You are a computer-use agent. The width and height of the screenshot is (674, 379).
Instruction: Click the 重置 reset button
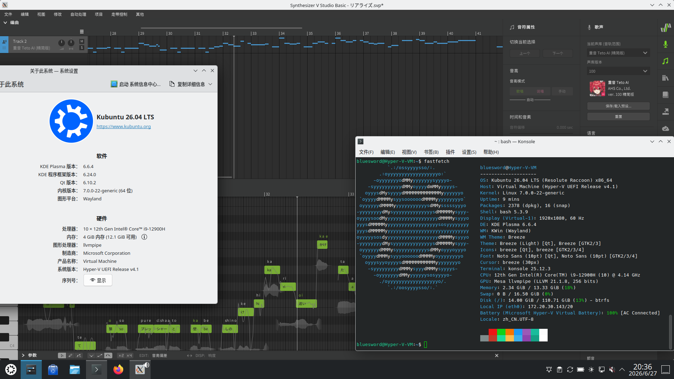(x=618, y=117)
